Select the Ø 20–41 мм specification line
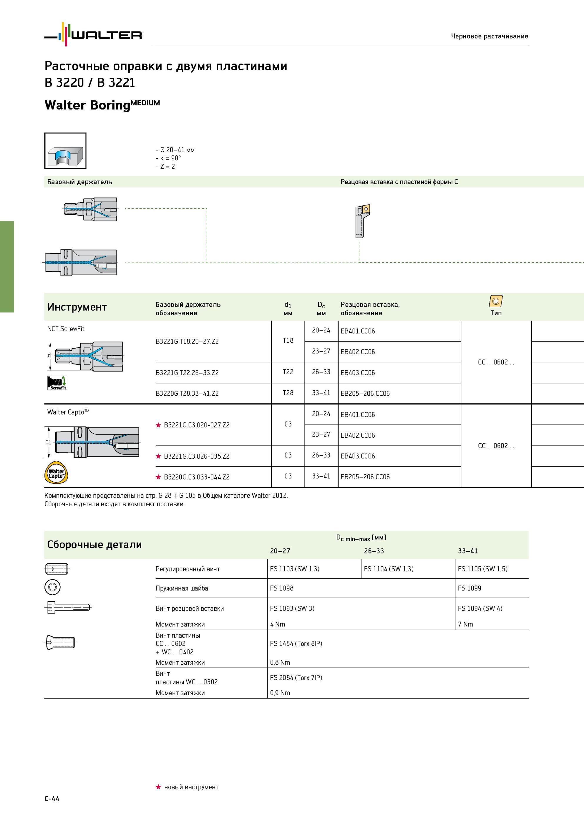 [x=175, y=150]
